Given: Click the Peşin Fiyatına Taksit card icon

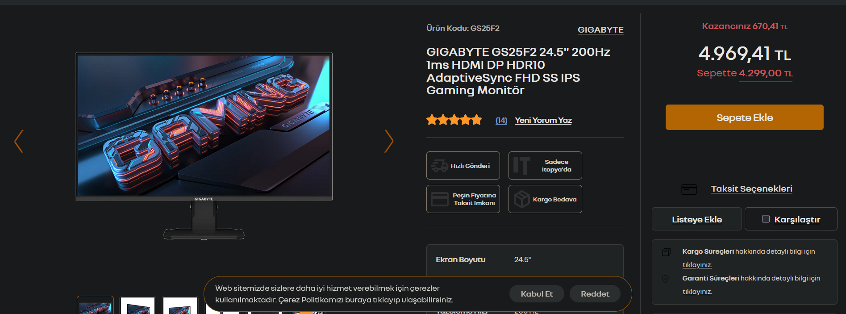Looking at the screenshot, I should coord(439,199).
